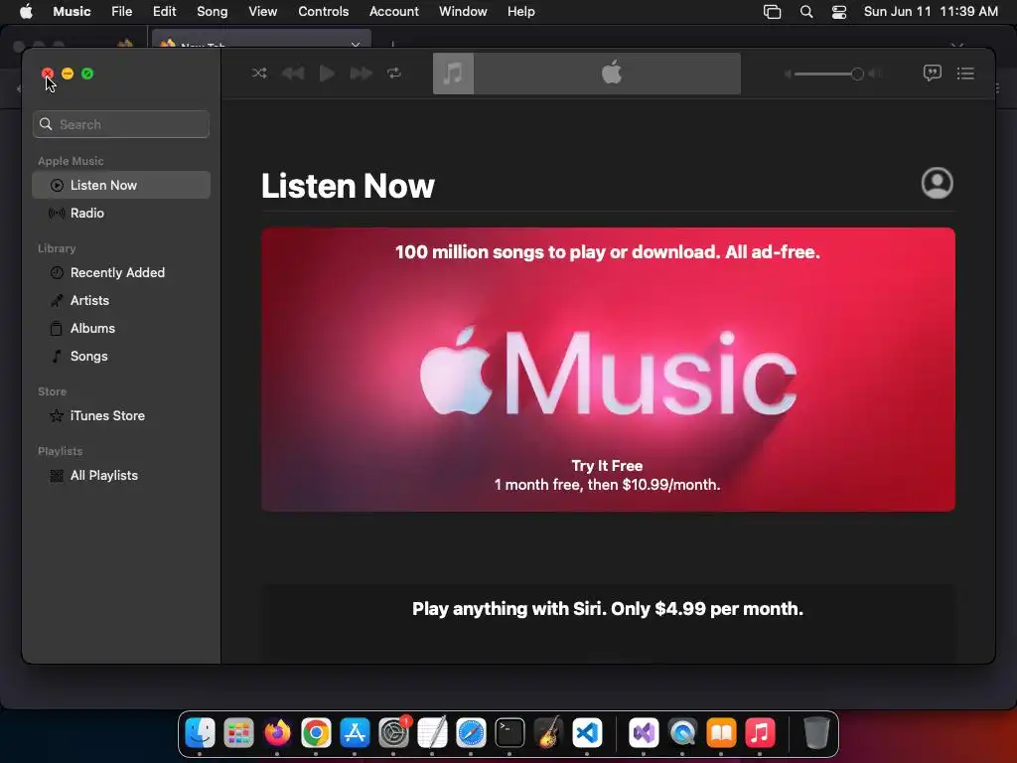Click the Play anything with Siri banner

click(608, 623)
